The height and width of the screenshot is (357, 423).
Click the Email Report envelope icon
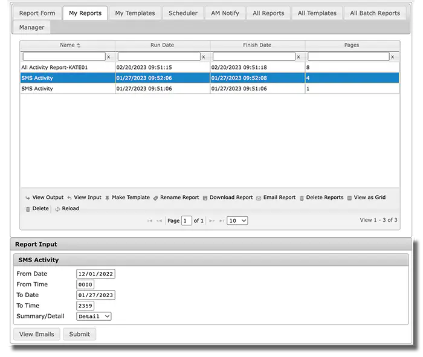[259, 198]
